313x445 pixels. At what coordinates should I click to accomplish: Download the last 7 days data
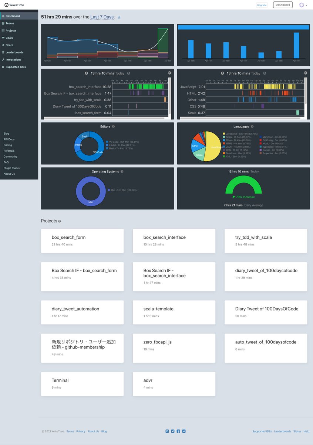(x=119, y=17)
